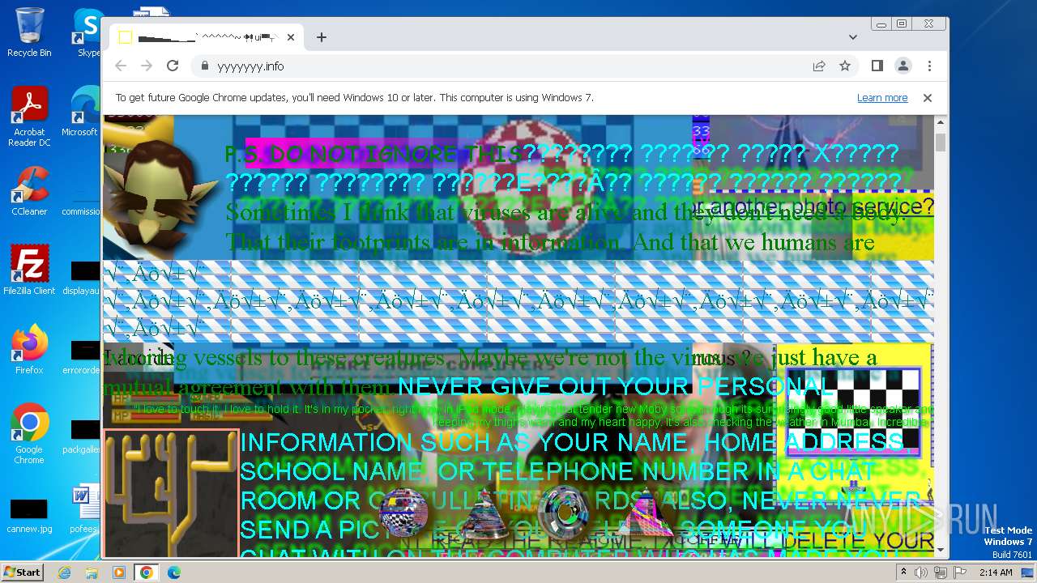Open network status tray icon

(x=941, y=572)
